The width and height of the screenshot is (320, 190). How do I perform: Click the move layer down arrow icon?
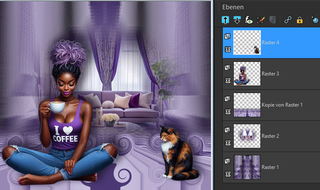point(237,20)
